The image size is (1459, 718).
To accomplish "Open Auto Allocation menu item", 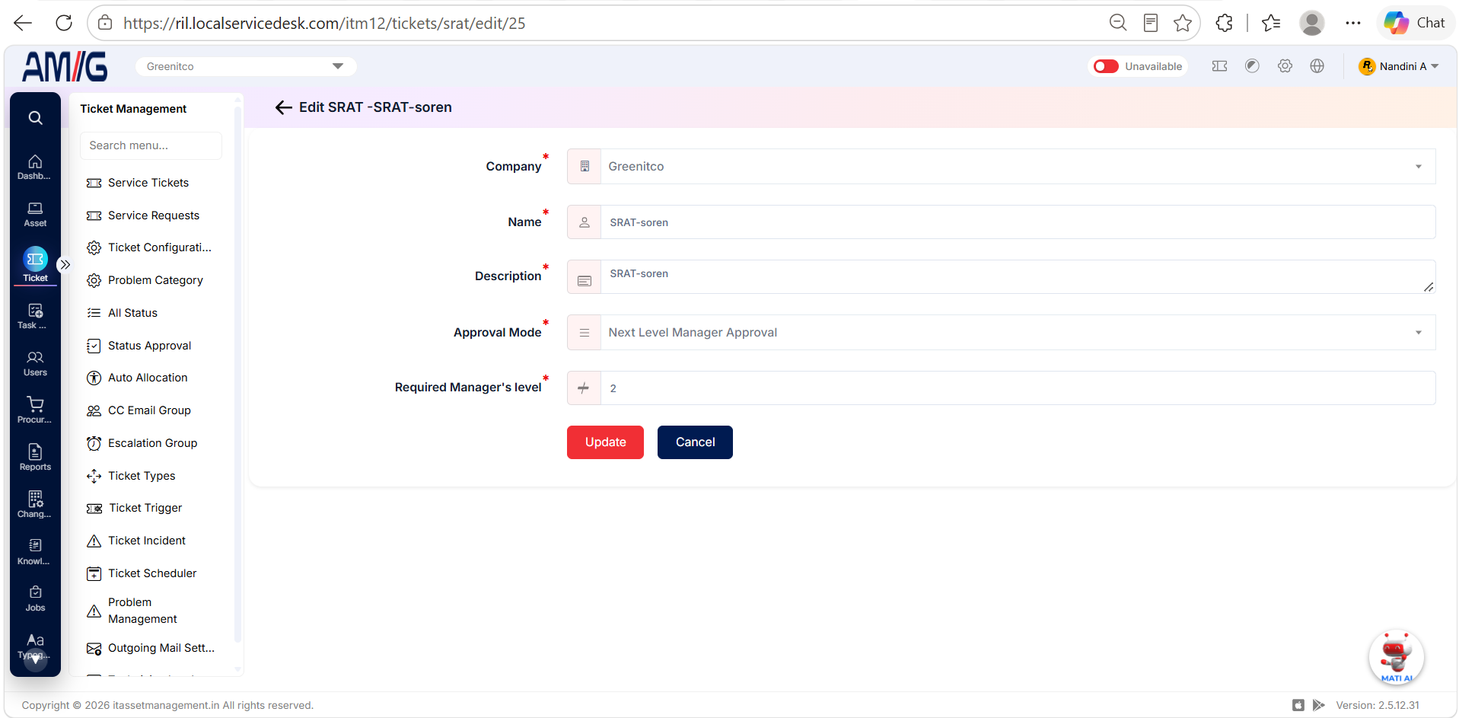I will tap(148, 378).
